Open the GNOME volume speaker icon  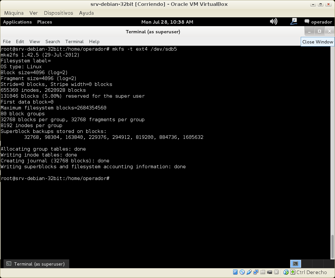point(273,22)
